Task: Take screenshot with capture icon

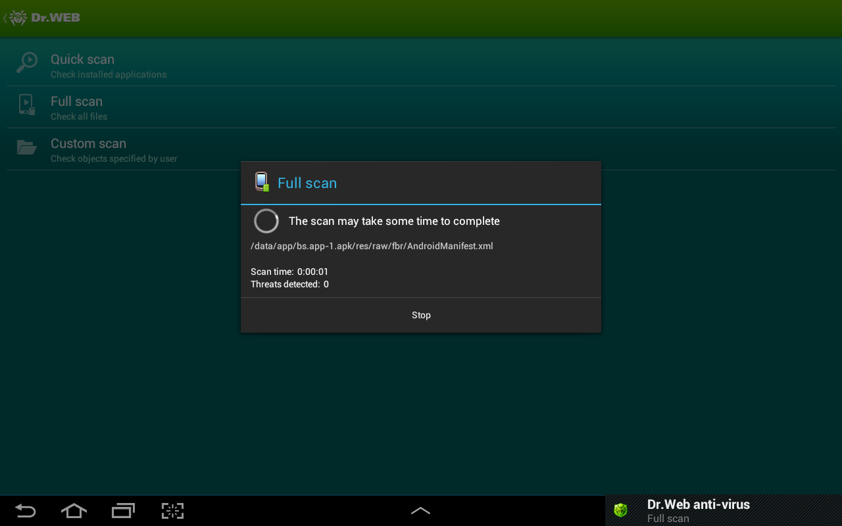Action: pos(172,511)
